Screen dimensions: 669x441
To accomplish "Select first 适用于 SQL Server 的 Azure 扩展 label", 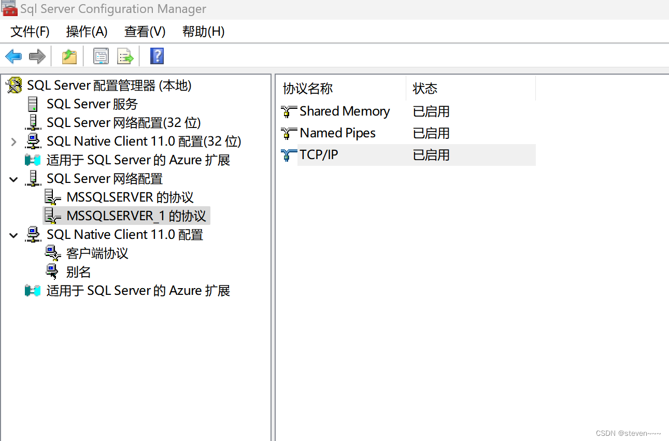I will coord(138,160).
